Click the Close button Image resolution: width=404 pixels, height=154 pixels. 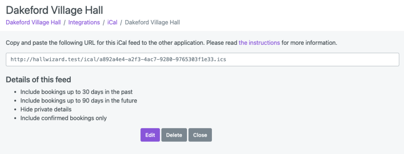(200, 135)
